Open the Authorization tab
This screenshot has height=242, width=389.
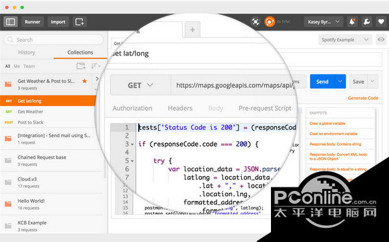(132, 108)
